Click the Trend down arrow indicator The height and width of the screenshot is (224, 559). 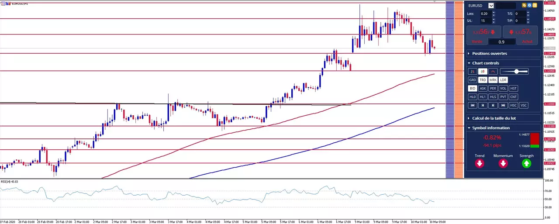click(x=480, y=163)
